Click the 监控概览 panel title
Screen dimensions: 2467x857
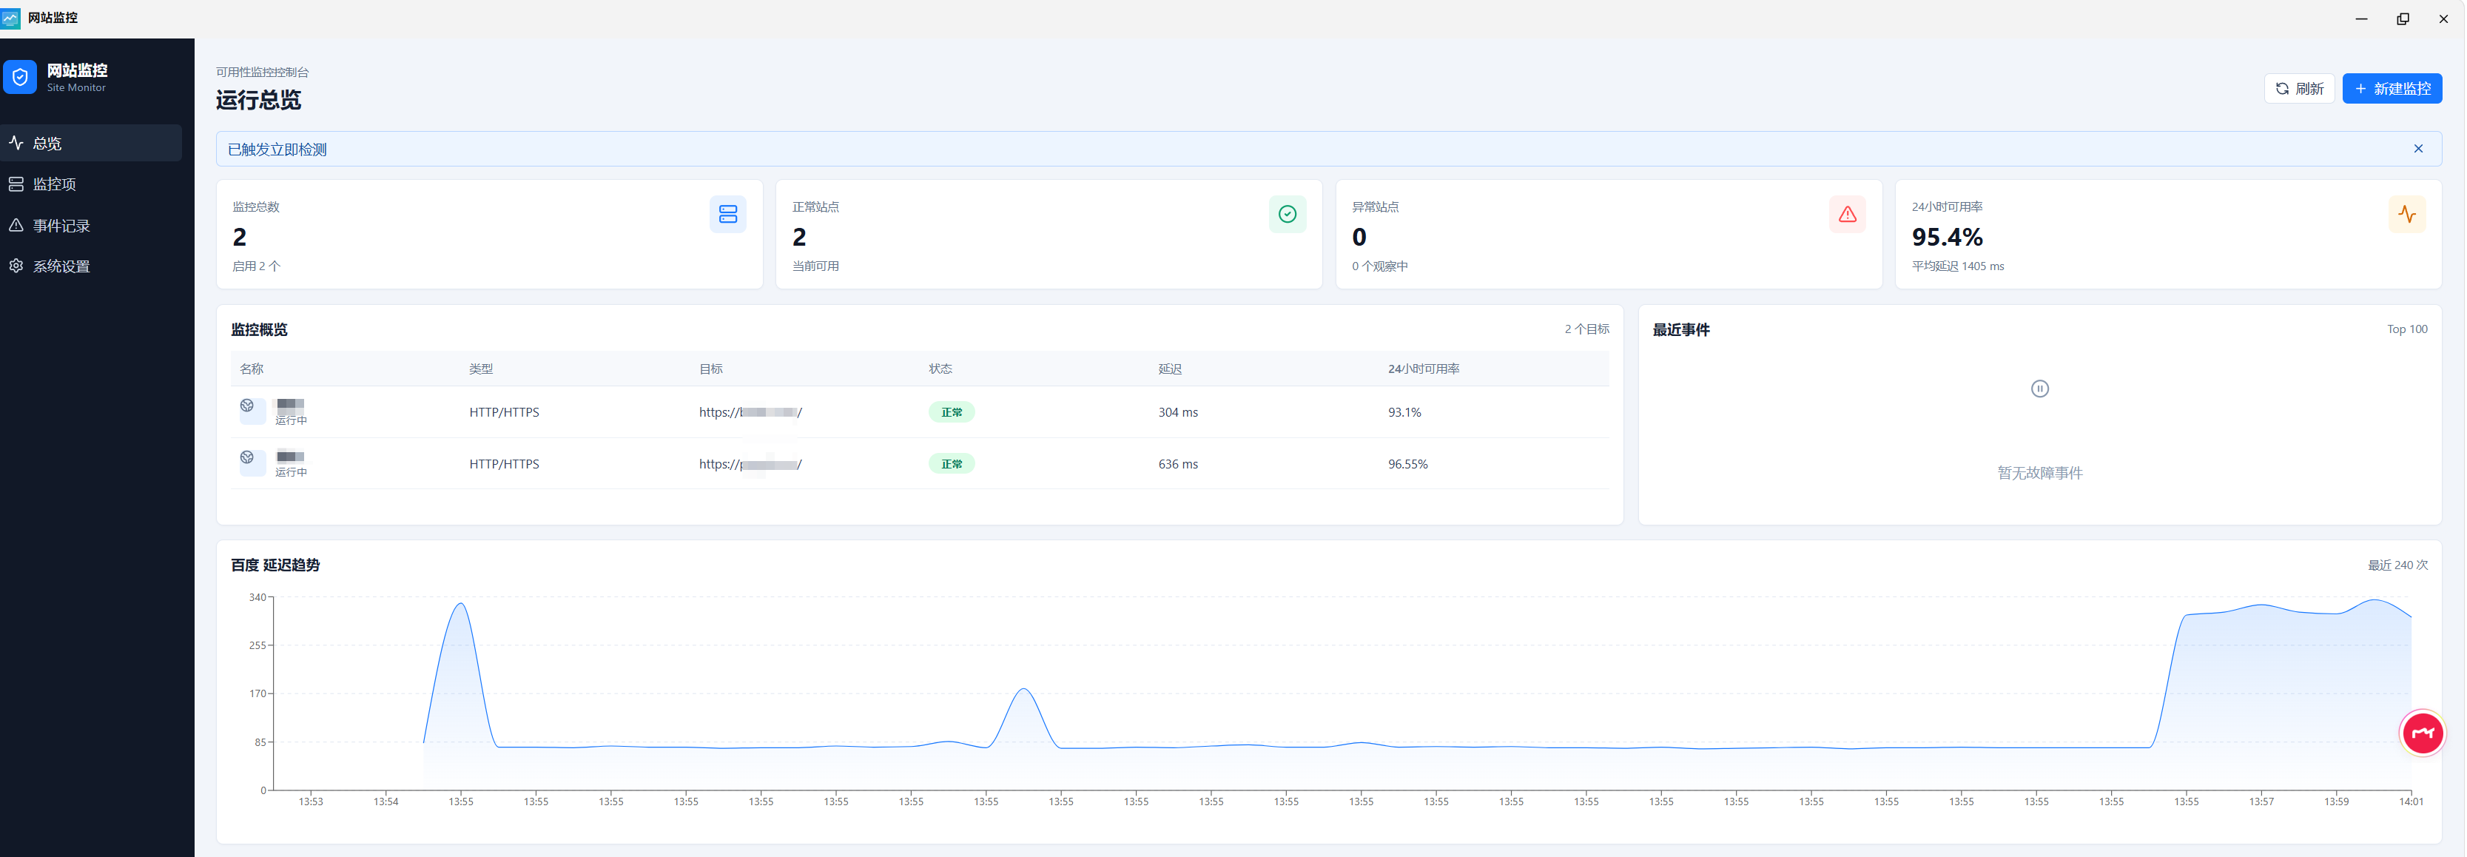tap(258, 329)
